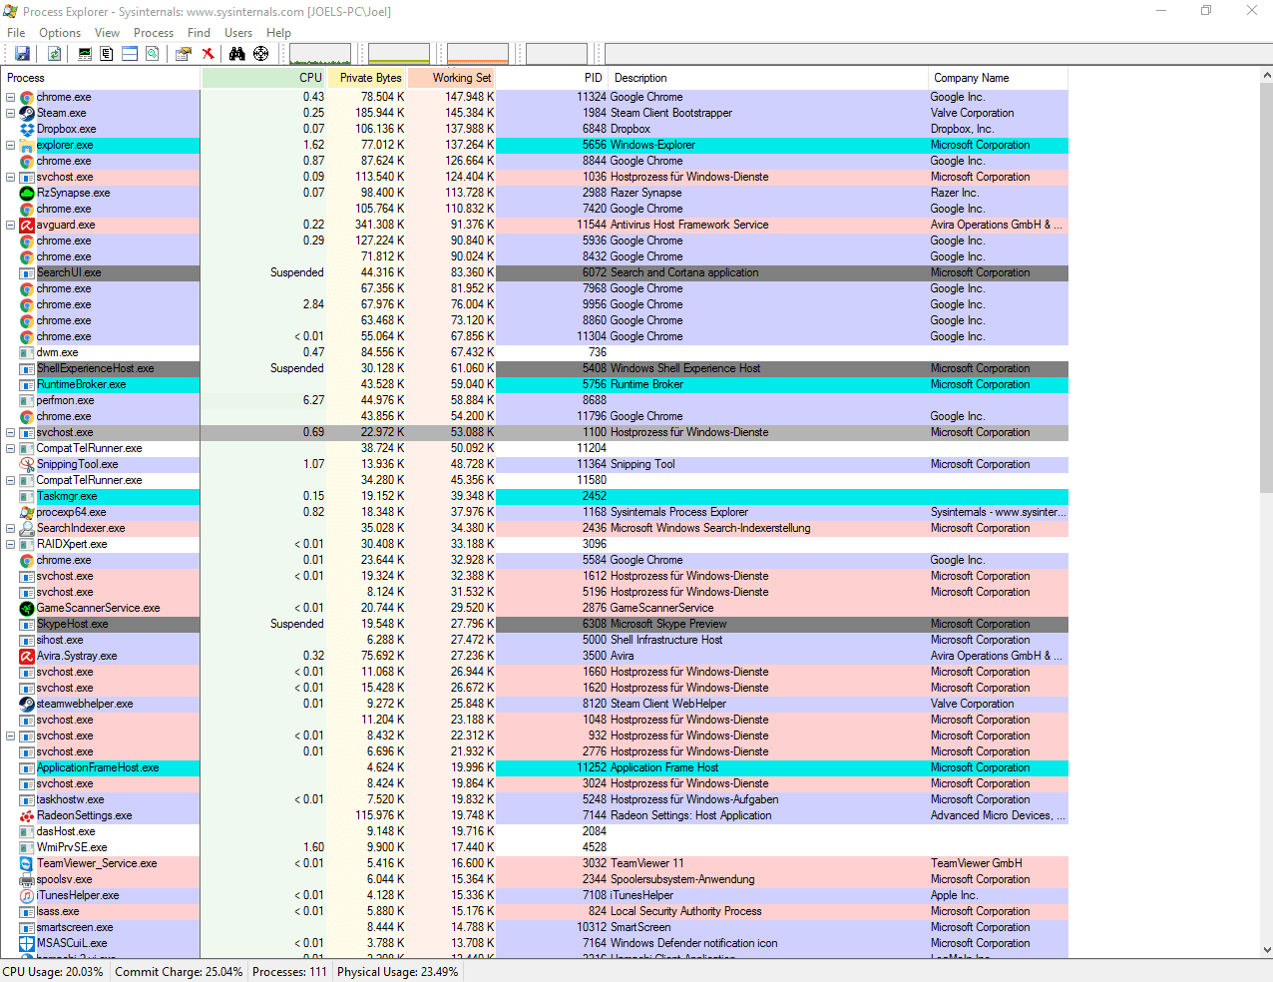
Task: Click the RadeonSettings.exe icon
Action: (x=27, y=815)
